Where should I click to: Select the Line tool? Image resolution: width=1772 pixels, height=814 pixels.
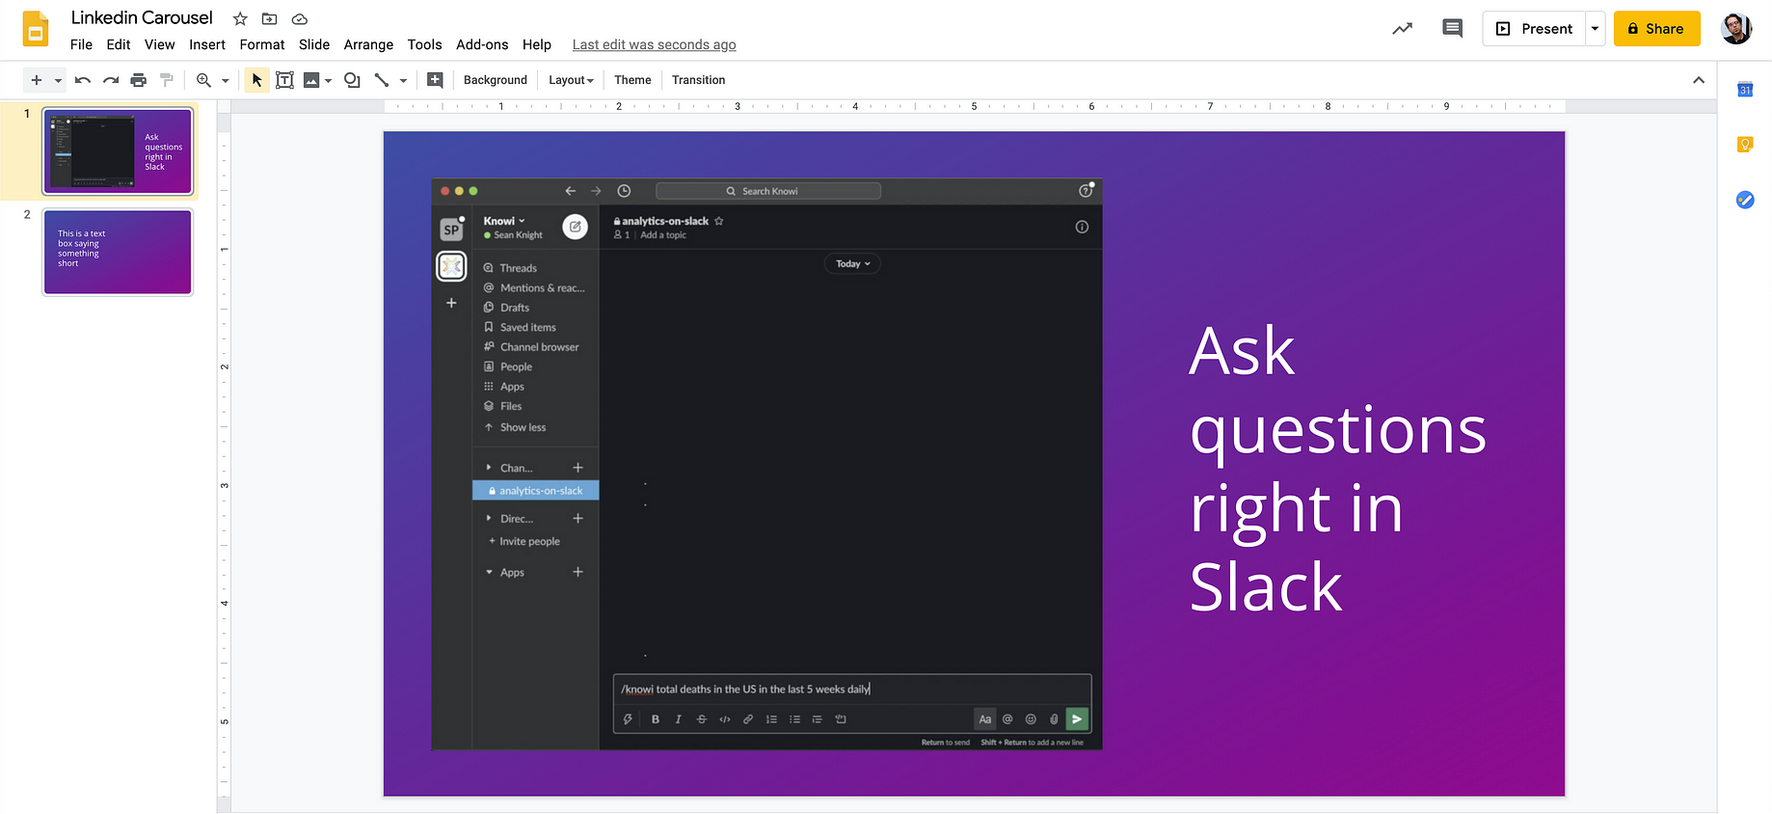coord(382,80)
